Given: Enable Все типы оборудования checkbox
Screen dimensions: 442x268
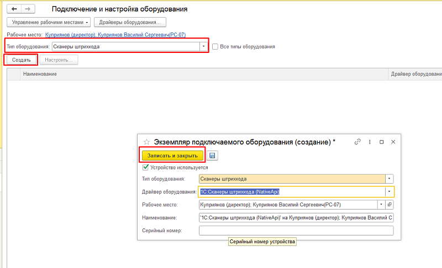Looking at the screenshot, I should [x=215, y=47].
